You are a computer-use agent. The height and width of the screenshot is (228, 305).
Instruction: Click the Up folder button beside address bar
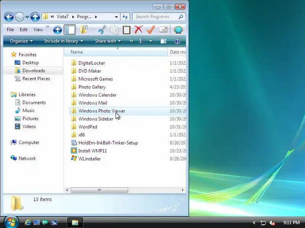35,17
